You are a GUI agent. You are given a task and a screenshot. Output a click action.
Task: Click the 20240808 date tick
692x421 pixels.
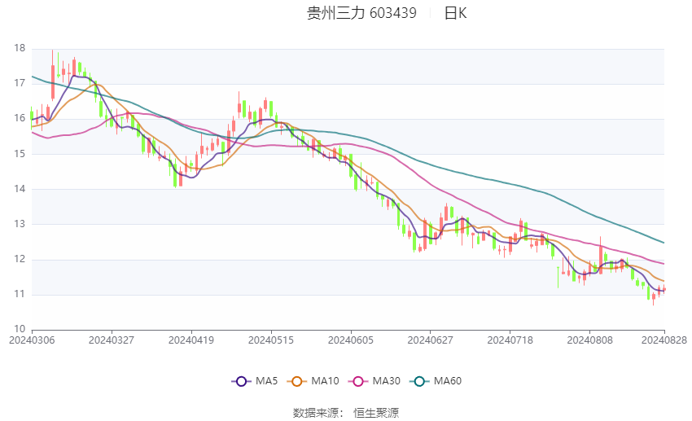coord(589,340)
